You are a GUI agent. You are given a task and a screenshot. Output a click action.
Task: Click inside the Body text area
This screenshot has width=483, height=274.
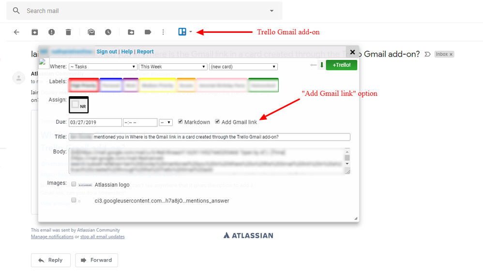[206, 161]
